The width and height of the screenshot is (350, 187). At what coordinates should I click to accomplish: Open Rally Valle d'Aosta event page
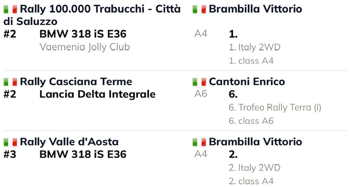pyautogui.click(x=69, y=142)
